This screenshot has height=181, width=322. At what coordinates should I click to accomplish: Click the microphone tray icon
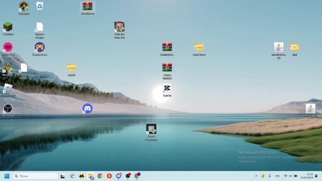pos(270,176)
